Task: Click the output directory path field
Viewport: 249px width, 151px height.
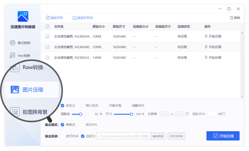Action: (x=124, y=136)
